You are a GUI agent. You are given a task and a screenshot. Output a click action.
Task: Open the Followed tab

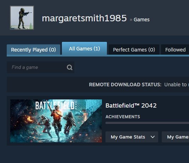click(x=175, y=50)
